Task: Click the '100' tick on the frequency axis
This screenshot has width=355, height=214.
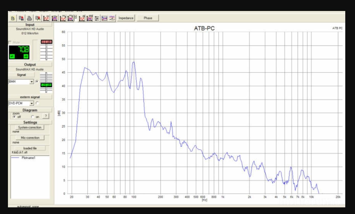Action: (x=134, y=197)
